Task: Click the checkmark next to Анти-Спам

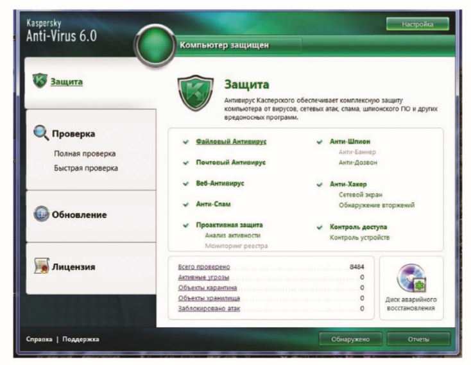Action: pos(186,205)
